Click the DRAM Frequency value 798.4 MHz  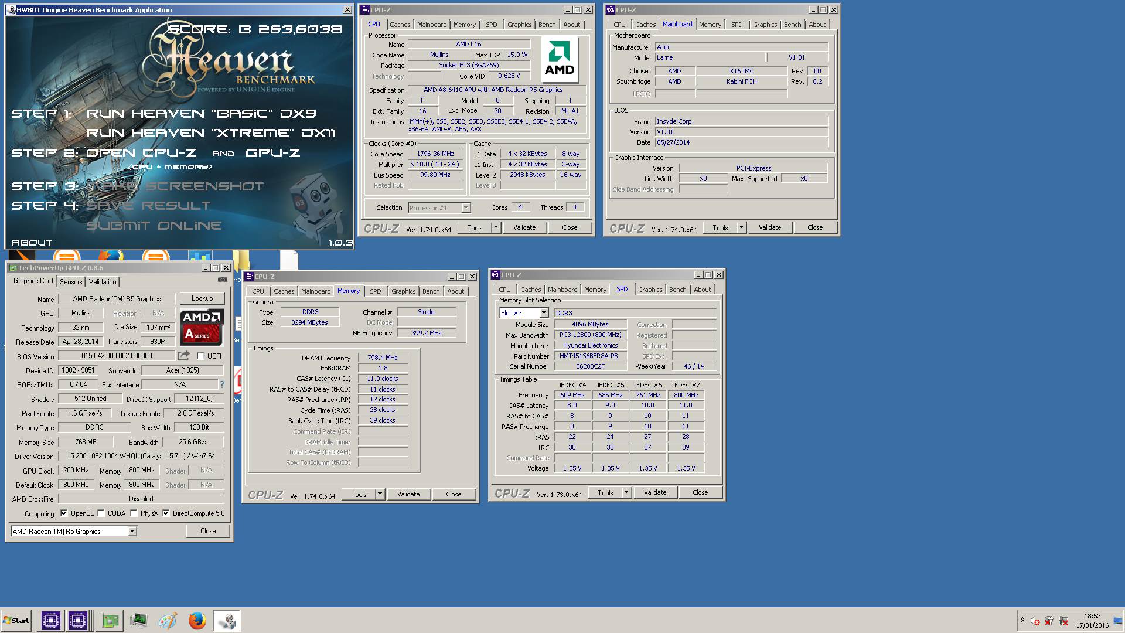pyautogui.click(x=383, y=358)
